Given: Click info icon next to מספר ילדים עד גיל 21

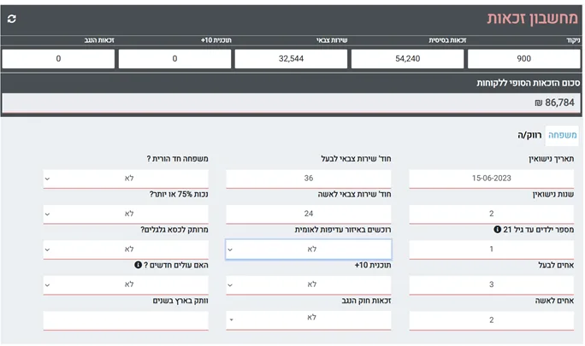Looking at the screenshot, I should click(497, 229).
